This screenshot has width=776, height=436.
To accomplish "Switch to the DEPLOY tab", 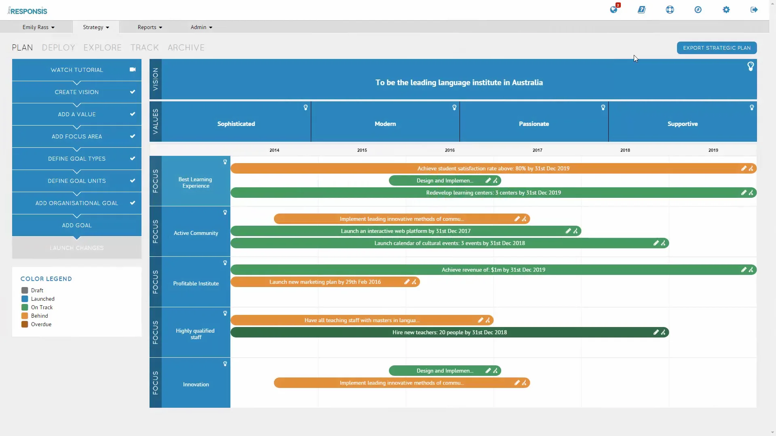I will point(59,48).
